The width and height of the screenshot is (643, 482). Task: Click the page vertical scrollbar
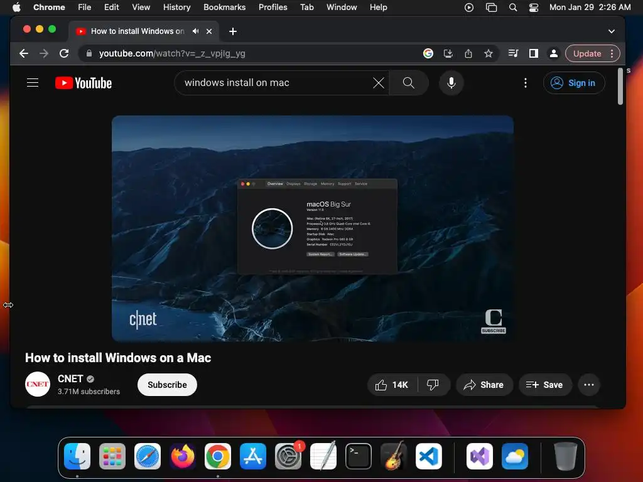click(x=620, y=86)
